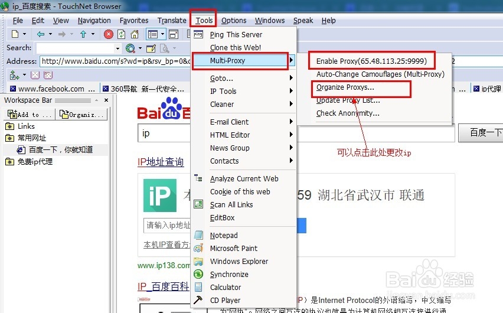503x313 pixels.
Task: Click the Windows Explorer folder icon
Action: point(198,261)
